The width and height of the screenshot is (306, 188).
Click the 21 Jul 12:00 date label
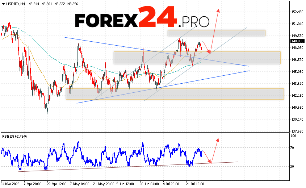tap(195, 184)
